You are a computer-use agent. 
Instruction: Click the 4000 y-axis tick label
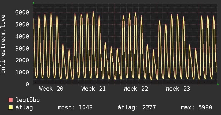22,36
